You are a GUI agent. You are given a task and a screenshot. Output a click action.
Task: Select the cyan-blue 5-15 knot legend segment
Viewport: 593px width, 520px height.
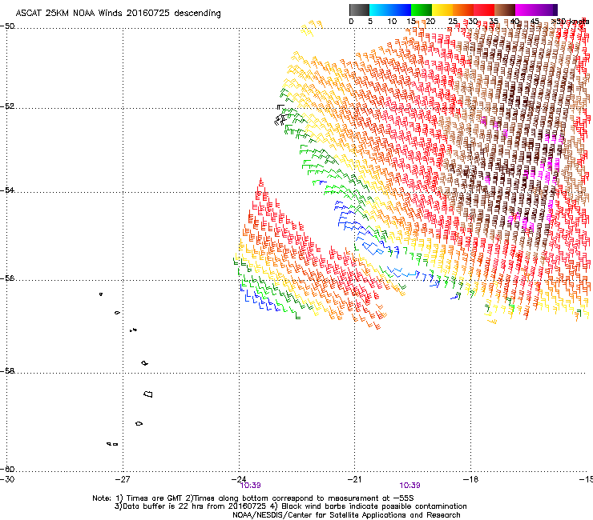click(390, 10)
